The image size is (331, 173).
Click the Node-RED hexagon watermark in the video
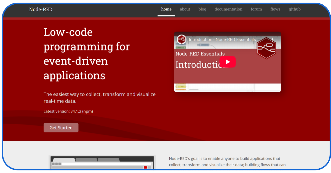pos(266,47)
